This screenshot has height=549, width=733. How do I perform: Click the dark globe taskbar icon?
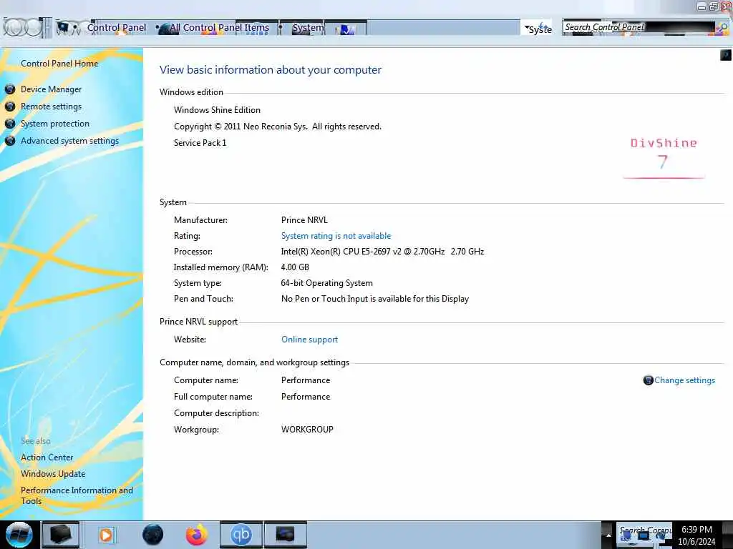pyautogui.click(x=153, y=535)
